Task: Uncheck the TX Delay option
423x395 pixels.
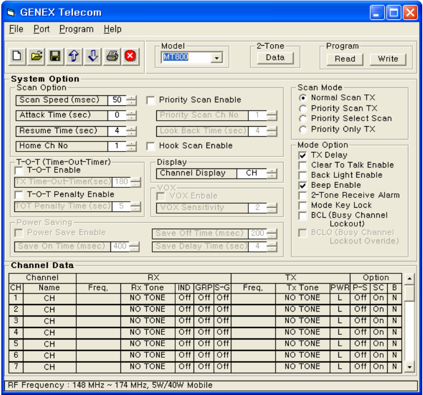Action: point(303,156)
